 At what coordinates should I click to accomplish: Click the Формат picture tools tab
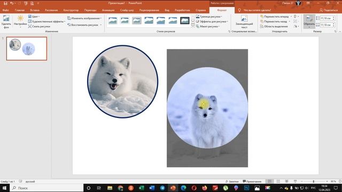point(222,10)
